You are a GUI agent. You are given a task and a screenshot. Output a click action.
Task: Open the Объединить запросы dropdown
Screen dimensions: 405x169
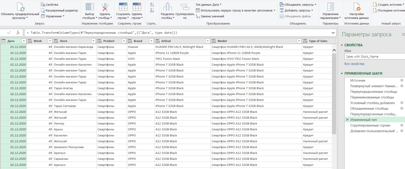click(298, 5)
